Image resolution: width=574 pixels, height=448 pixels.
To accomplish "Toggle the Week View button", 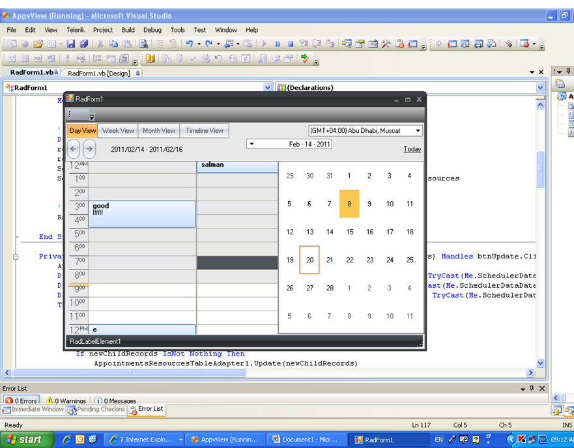I will (118, 131).
